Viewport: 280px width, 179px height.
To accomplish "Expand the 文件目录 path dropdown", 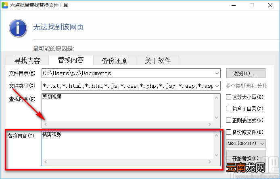I will [217, 73].
